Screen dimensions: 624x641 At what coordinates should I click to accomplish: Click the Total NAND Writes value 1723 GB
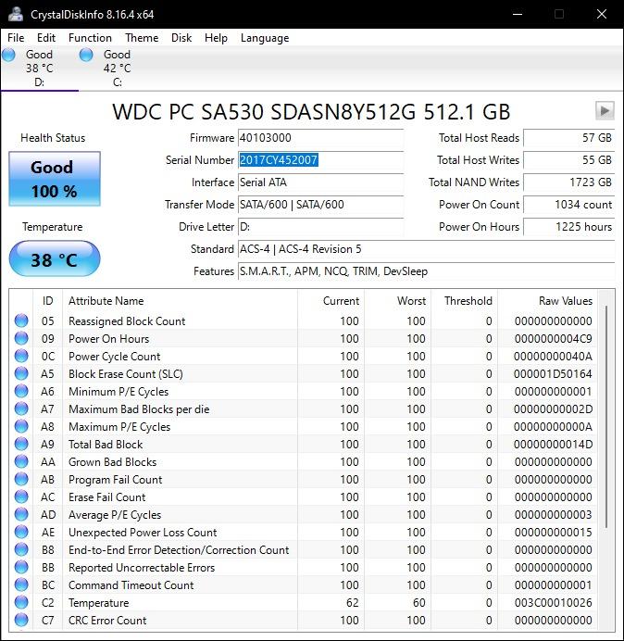[x=568, y=182]
